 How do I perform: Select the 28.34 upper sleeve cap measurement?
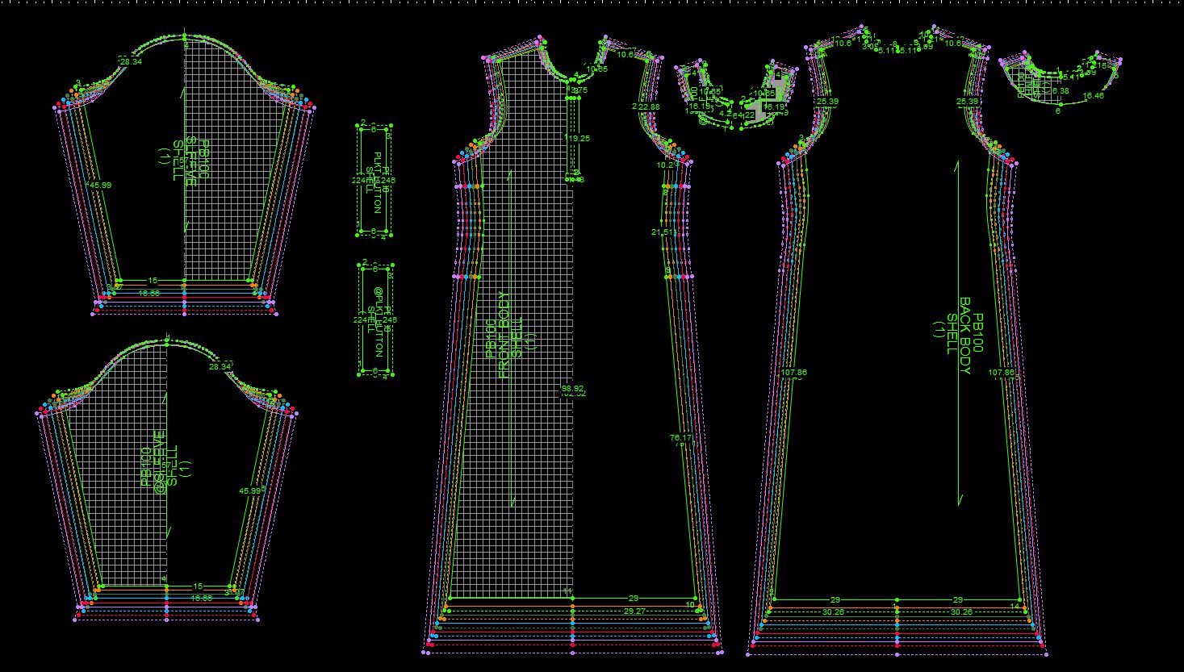click(130, 61)
